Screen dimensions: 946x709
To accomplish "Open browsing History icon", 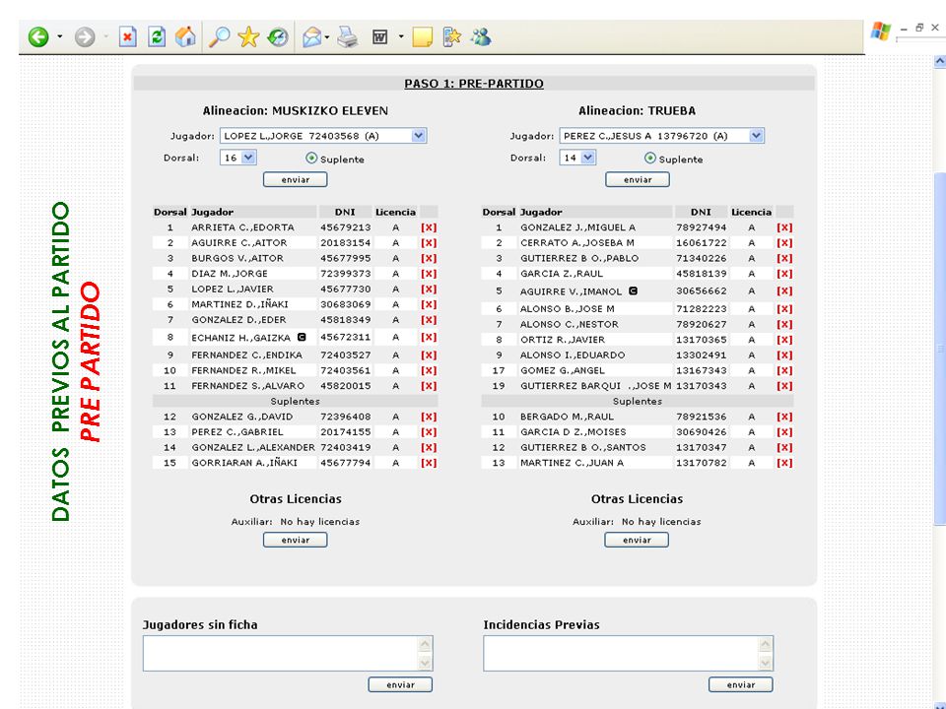I will (278, 36).
